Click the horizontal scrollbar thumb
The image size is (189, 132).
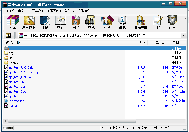coord(72,121)
